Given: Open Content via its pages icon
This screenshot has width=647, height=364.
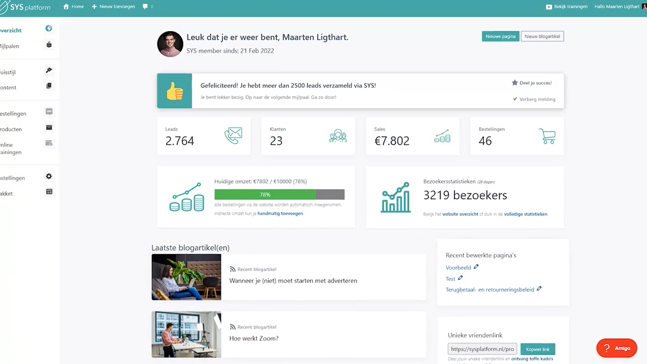Looking at the screenshot, I should [x=49, y=86].
